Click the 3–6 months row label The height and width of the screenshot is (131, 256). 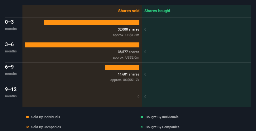[x=11, y=47]
